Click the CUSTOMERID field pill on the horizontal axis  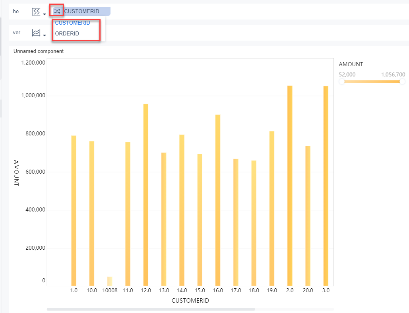point(81,11)
